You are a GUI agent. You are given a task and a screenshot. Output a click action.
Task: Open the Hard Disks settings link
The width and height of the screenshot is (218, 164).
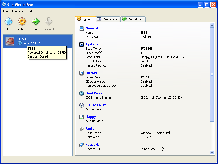(94, 93)
